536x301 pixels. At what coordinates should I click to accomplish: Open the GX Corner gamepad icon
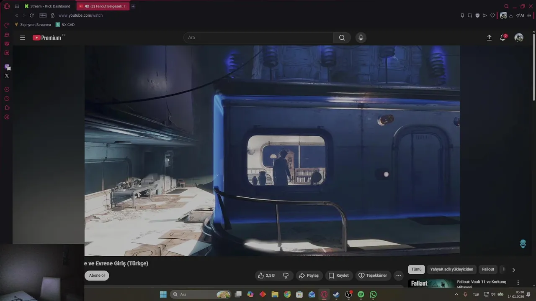17,6
